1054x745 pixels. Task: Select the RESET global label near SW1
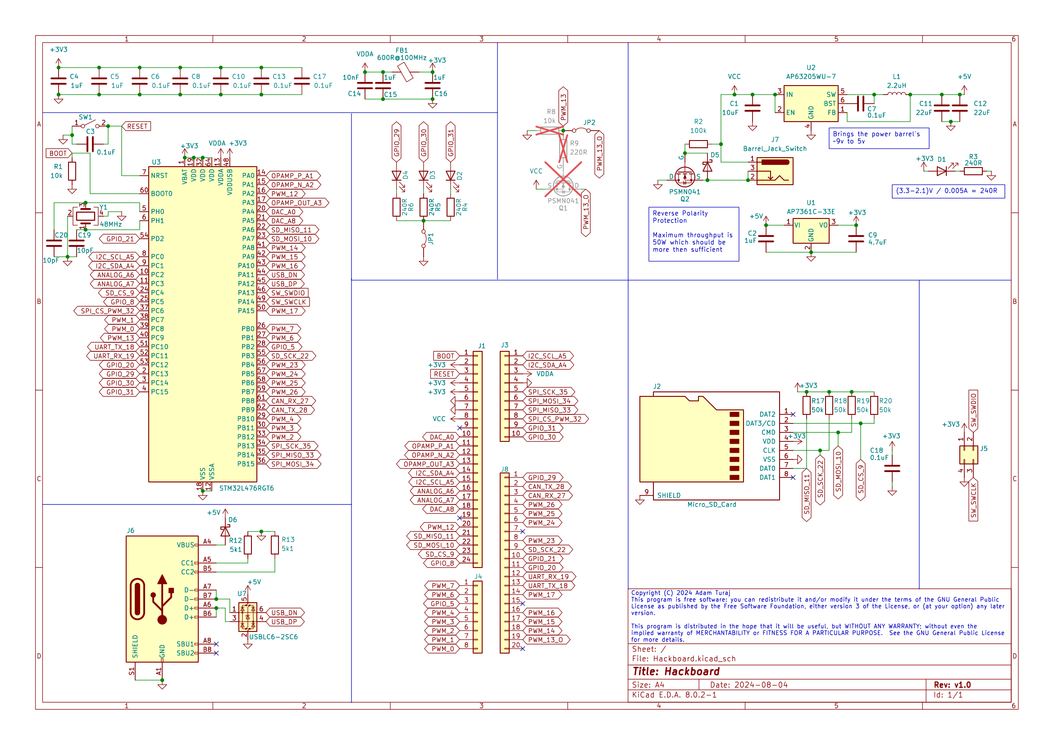point(137,126)
